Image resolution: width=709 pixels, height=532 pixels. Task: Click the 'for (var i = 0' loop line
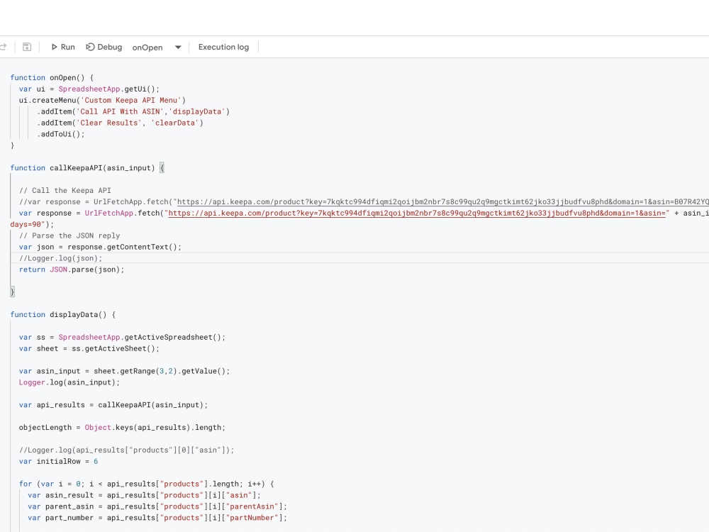(x=147, y=484)
